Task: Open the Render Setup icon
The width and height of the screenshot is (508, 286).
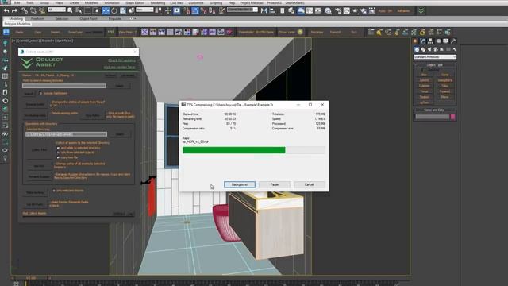Action: click(x=338, y=10)
